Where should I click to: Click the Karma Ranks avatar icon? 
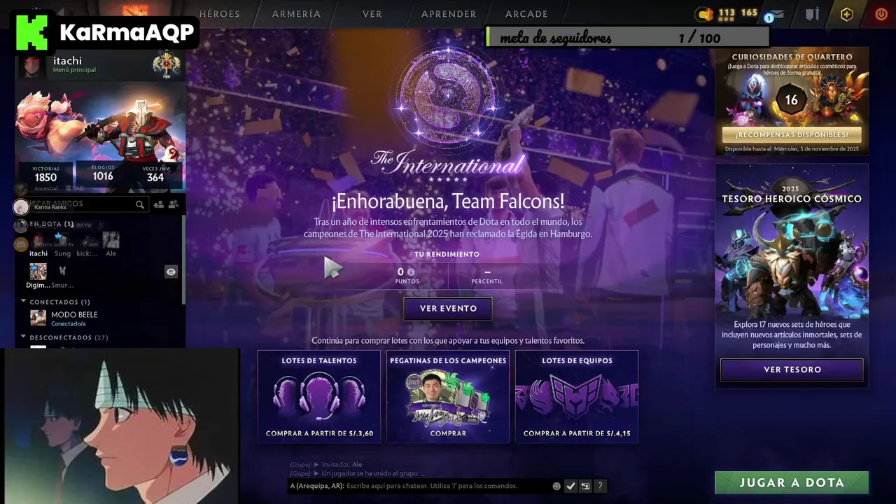[x=21, y=207]
